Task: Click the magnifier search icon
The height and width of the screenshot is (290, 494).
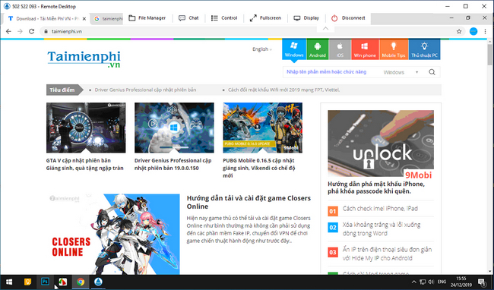Action: click(x=432, y=72)
